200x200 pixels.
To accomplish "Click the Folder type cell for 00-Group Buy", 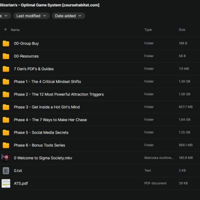I will (x=149, y=43).
